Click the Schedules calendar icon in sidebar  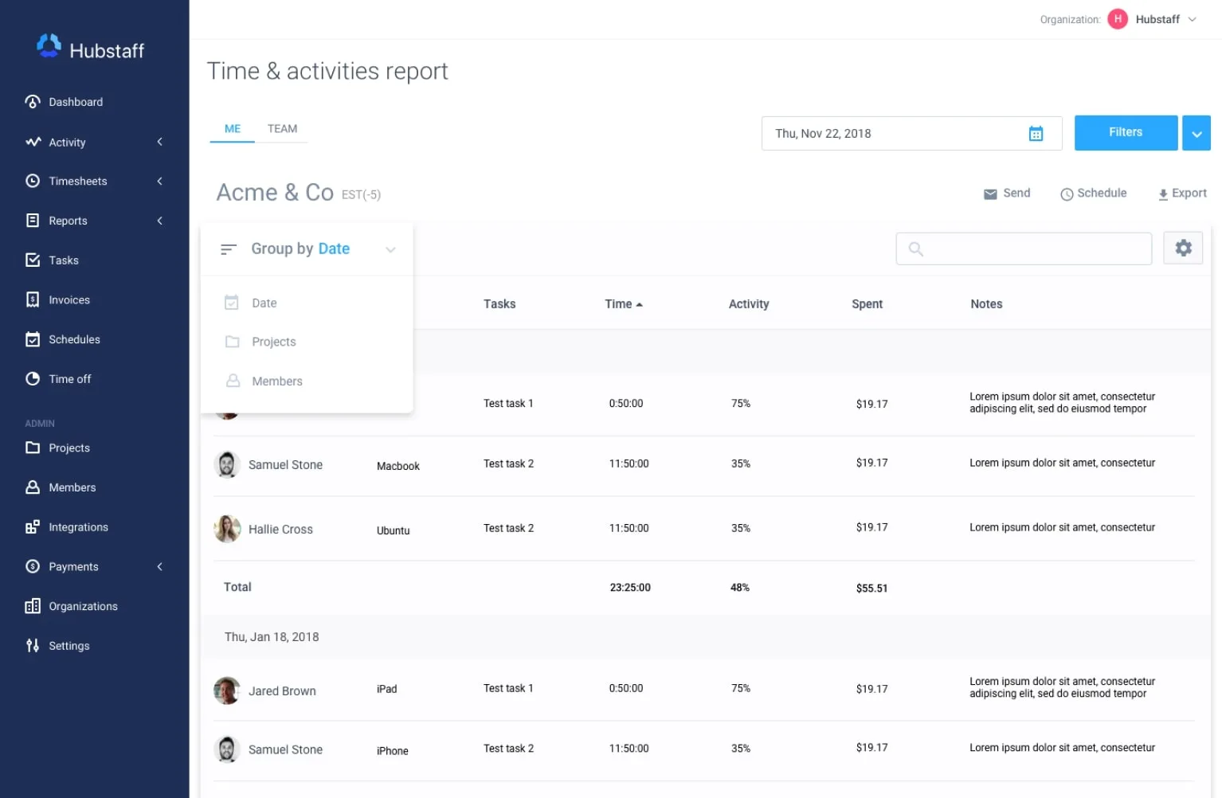[x=33, y=339]
